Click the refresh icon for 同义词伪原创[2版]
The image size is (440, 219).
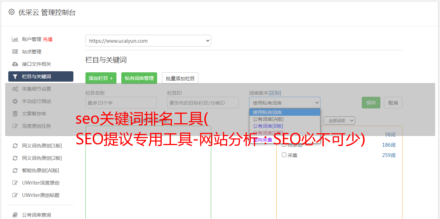point(15,158)
